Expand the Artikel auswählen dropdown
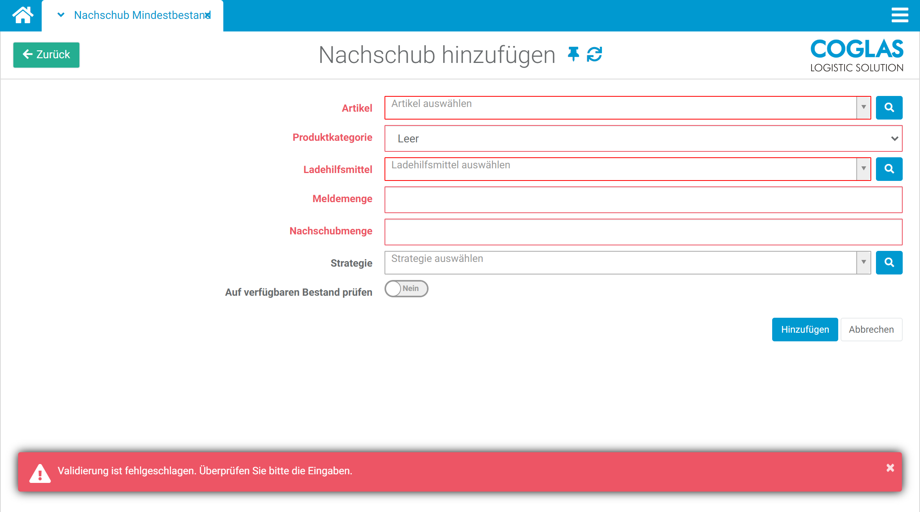920x512 pixels. tap(863, 107)
